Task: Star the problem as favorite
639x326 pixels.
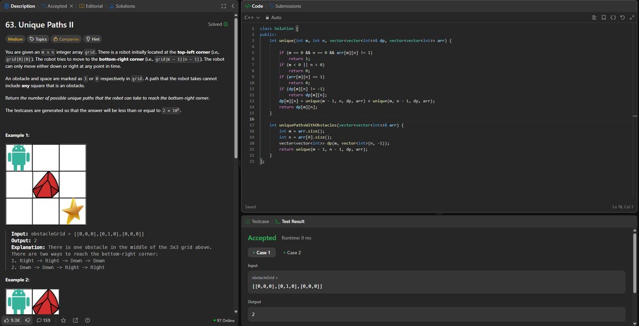Action: click(x=63, y=320)
